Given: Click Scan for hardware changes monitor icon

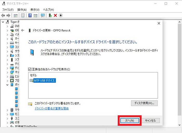Looking at the screenshot, I should coord(43,15).
